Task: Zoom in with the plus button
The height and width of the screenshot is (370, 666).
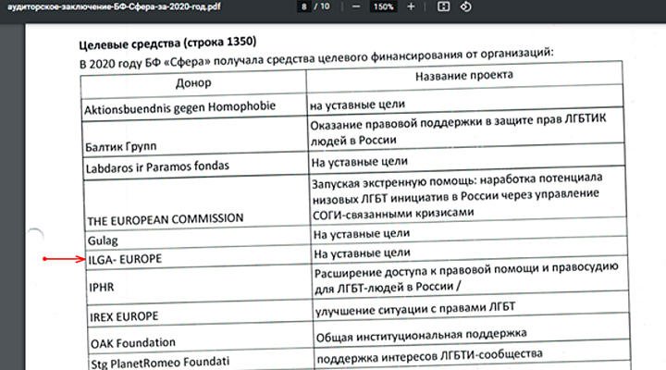Action: click(411, 6)
